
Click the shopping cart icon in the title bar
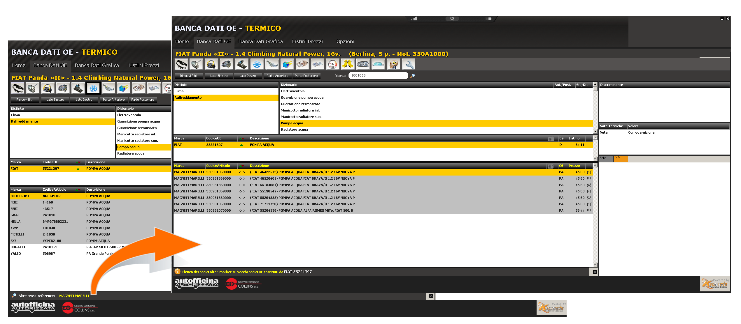(452, 19)
